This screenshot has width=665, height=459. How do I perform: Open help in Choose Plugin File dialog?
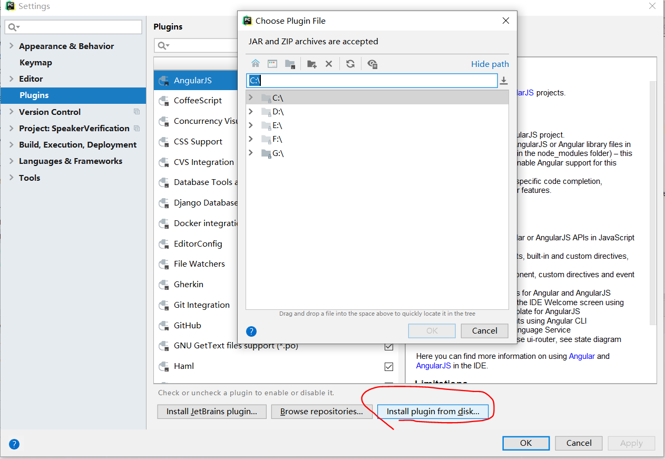coord(251,331)
